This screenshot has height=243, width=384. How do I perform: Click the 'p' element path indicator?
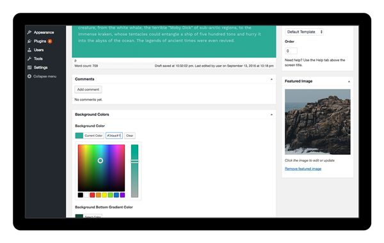(76, 61)
